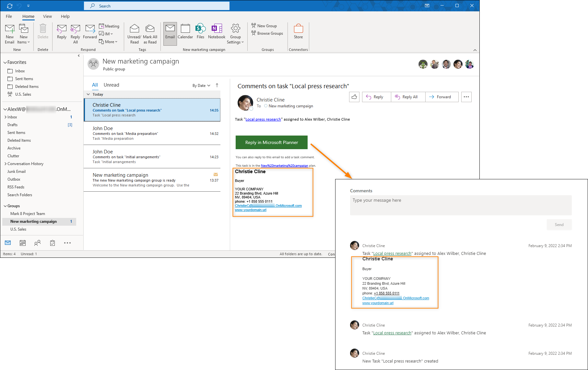The image size is (588, 370).
Task: Show All messages tab
Action: [95, 85]
